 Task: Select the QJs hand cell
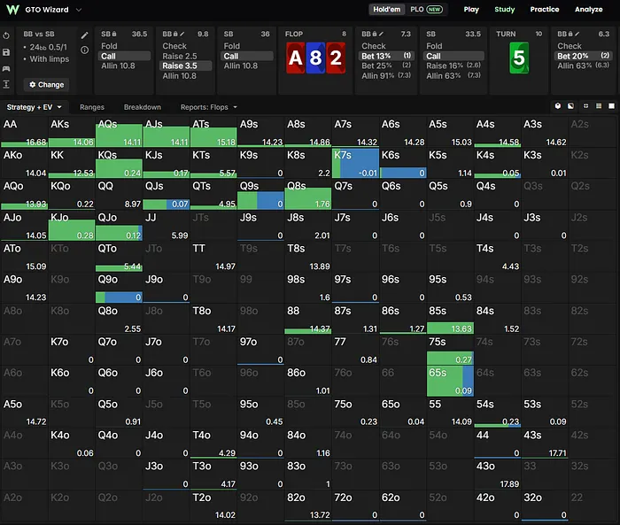[x=167, y=194]
